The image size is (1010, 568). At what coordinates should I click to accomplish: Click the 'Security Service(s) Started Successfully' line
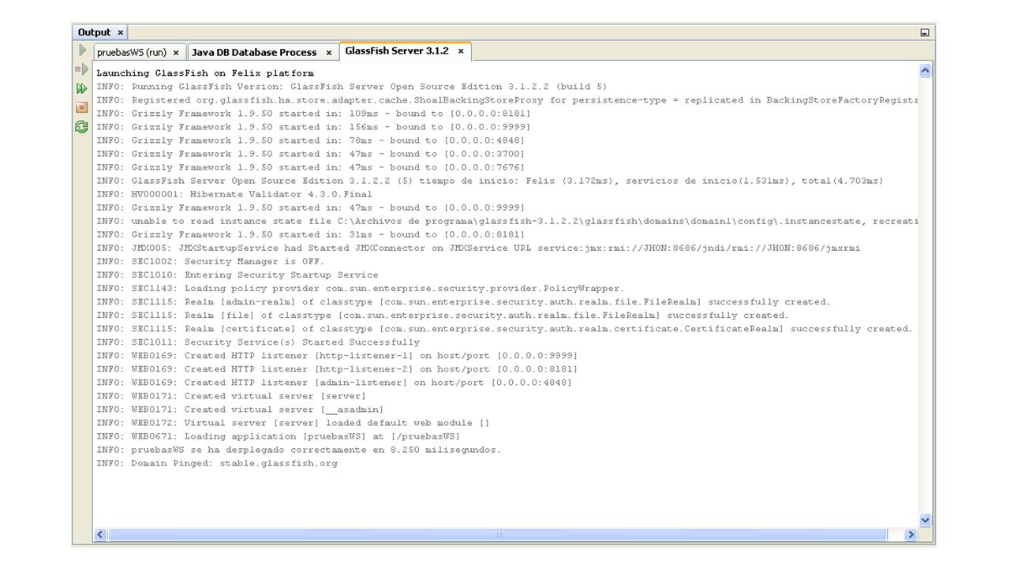258,342
